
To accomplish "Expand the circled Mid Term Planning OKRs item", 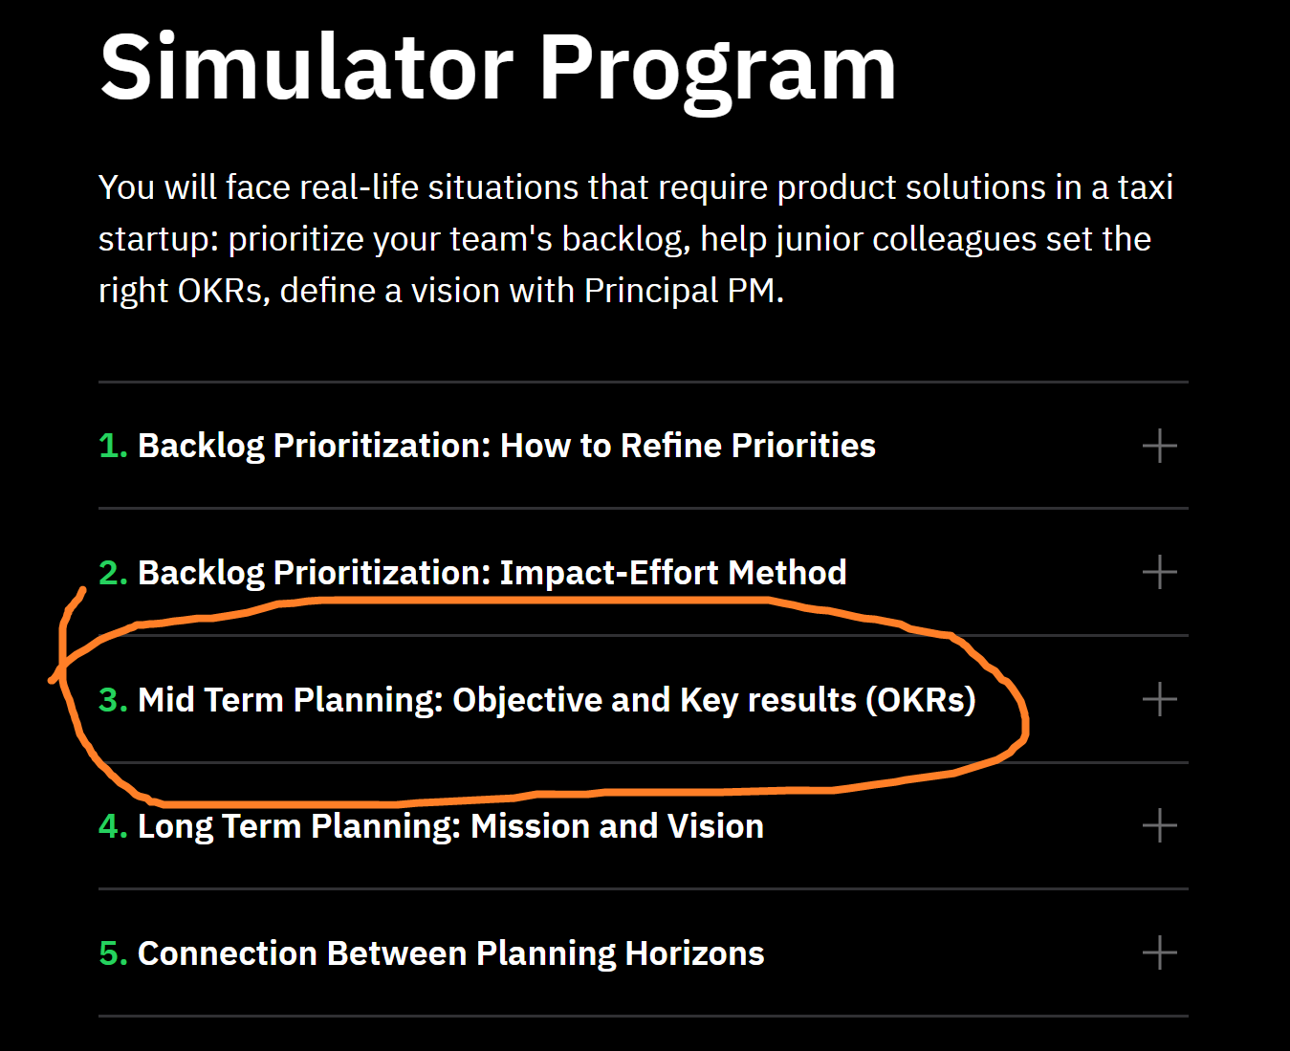I will 1159,699.
